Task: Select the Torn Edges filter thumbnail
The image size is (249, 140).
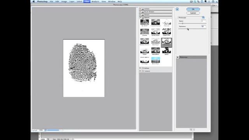Action: tap(144, 60)
